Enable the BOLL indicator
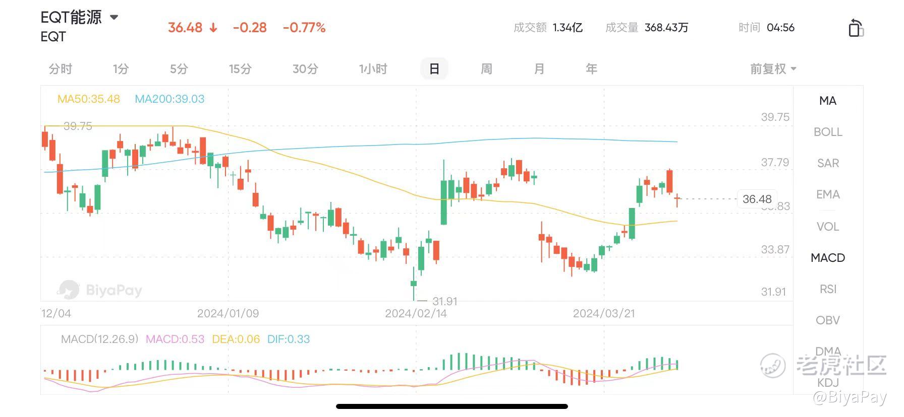The image size is (904, 417). tap(828, 132)
